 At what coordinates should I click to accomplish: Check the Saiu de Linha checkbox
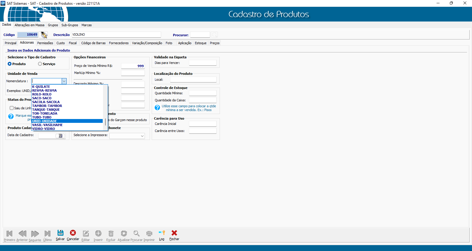[12, 108]
